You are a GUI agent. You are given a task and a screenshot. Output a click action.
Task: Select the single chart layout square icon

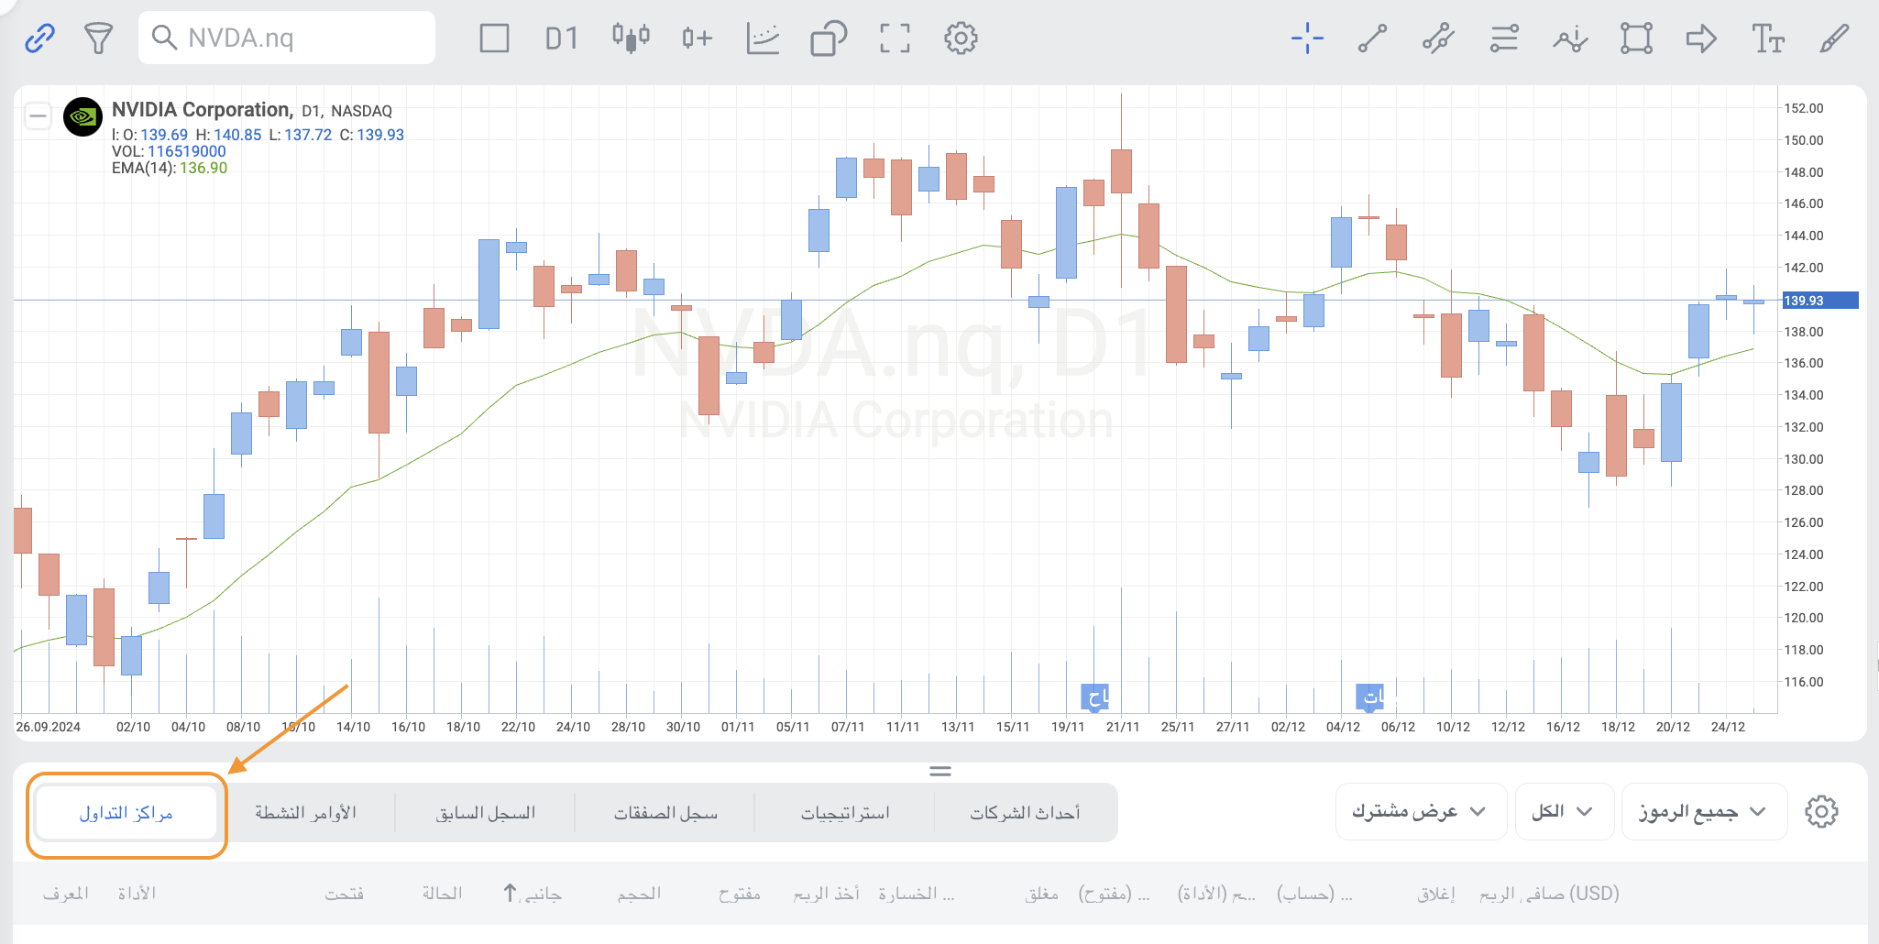[x=494, y=38]
